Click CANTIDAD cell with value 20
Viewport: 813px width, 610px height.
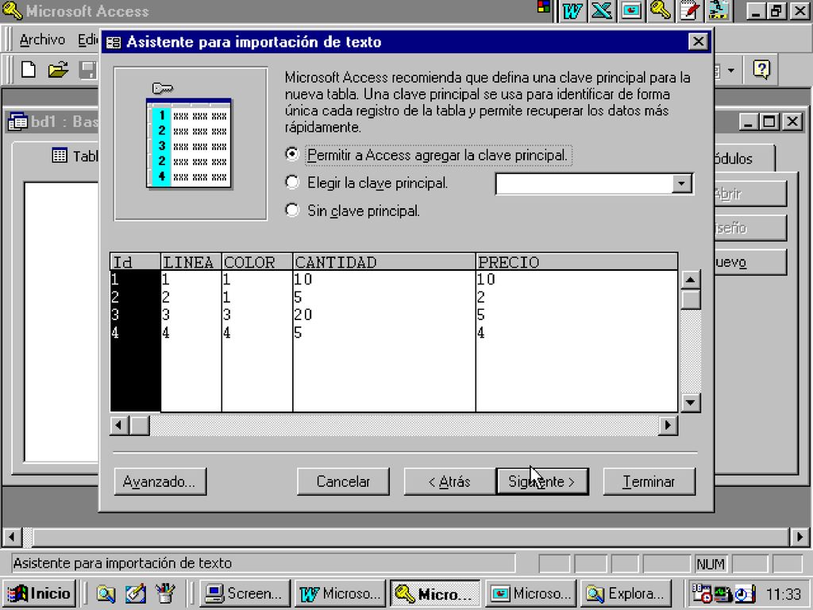coord(384,315)
